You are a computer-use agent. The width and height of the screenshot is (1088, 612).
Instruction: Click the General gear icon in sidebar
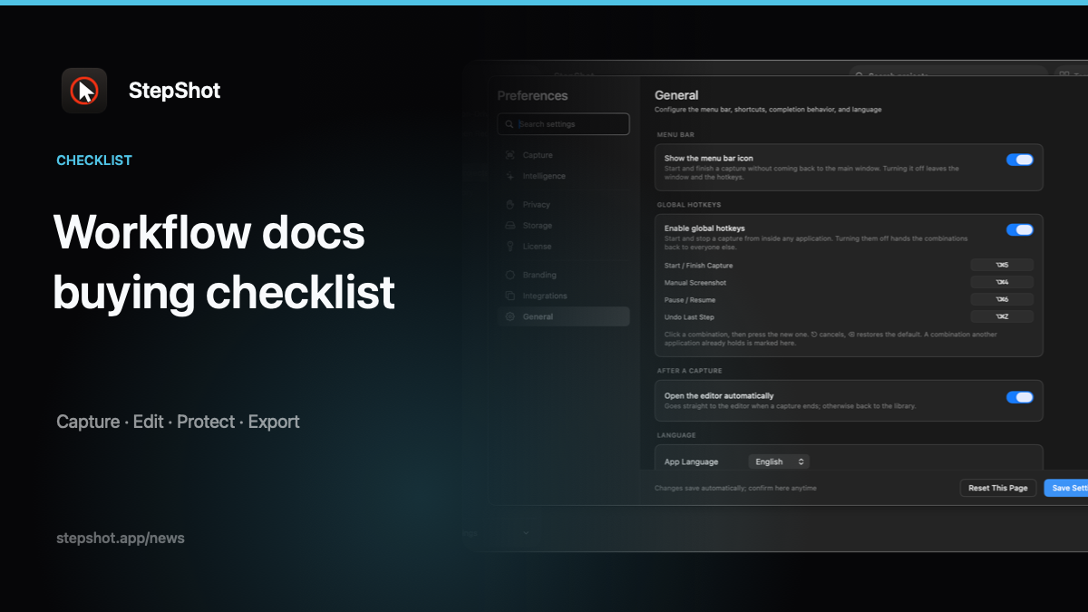click(x=510, y=316)
